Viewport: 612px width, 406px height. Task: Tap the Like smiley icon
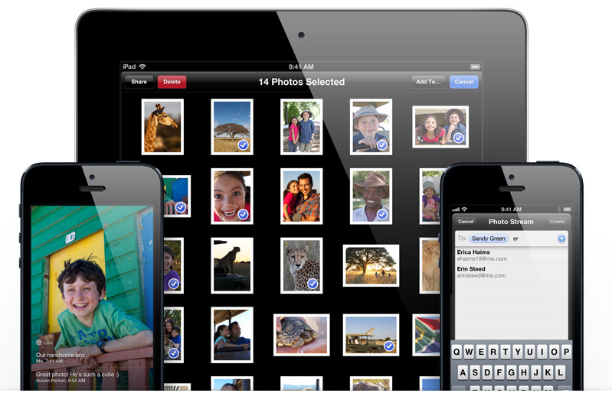pyautogui.click(x=39, y=343)
